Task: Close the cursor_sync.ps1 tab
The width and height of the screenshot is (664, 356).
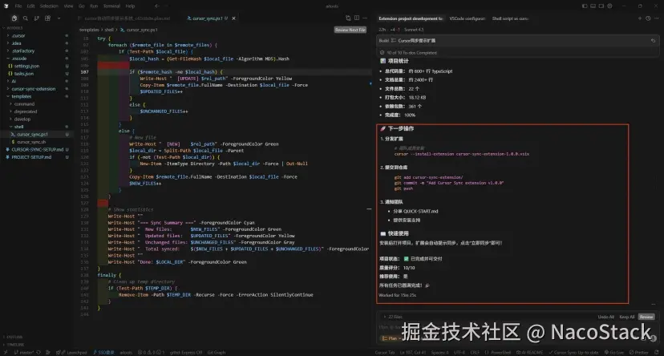Action: [x=233, y=18]
